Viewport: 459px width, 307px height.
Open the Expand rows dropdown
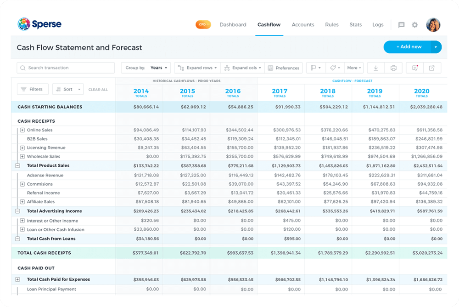click(197, 68)
